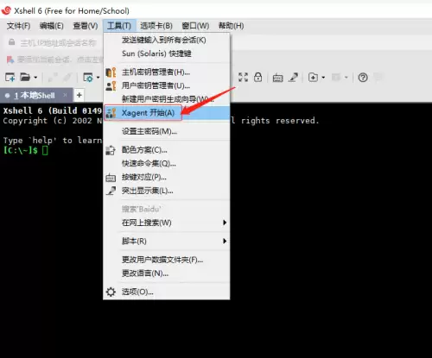Viewport: 432px width, 358px height.
Task: Open 主机密钥管理者(H) from menu
Action: click(x=167, y=72)
